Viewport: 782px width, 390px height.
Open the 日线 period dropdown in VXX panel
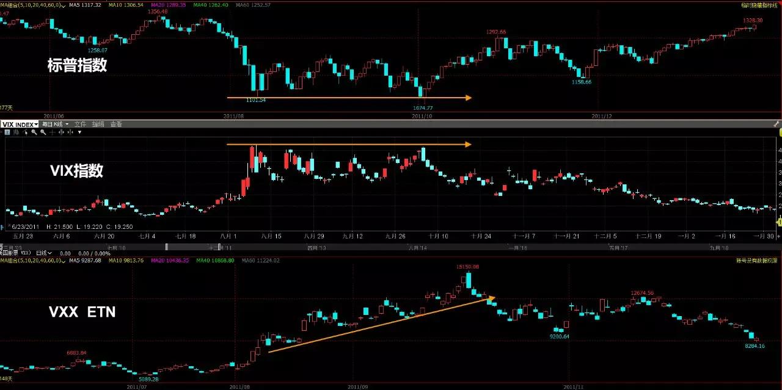[44, 253]
